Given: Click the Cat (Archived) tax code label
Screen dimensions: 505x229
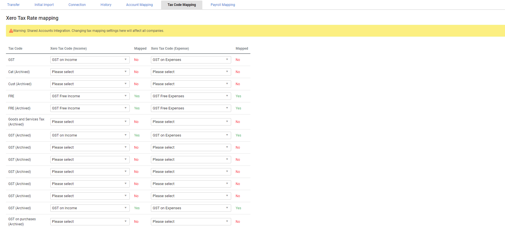Looking at the screenshot, I should tap(19, 72).
